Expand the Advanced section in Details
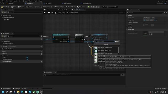The height and width of the screenshot is (94, 168). coord(127,27)
